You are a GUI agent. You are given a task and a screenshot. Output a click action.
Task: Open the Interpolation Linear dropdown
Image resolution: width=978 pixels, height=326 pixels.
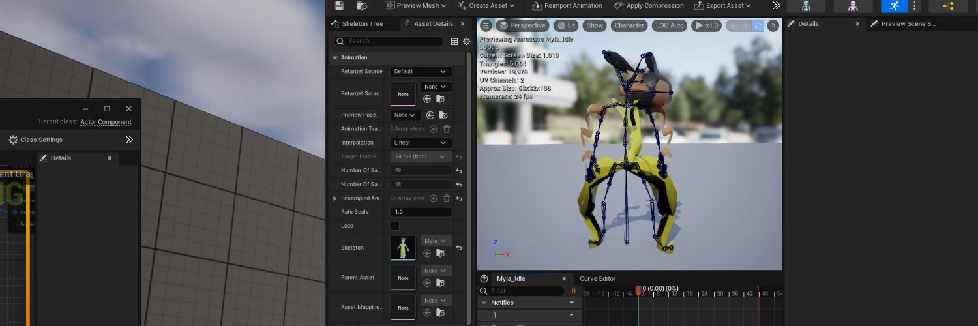(421, 143)
